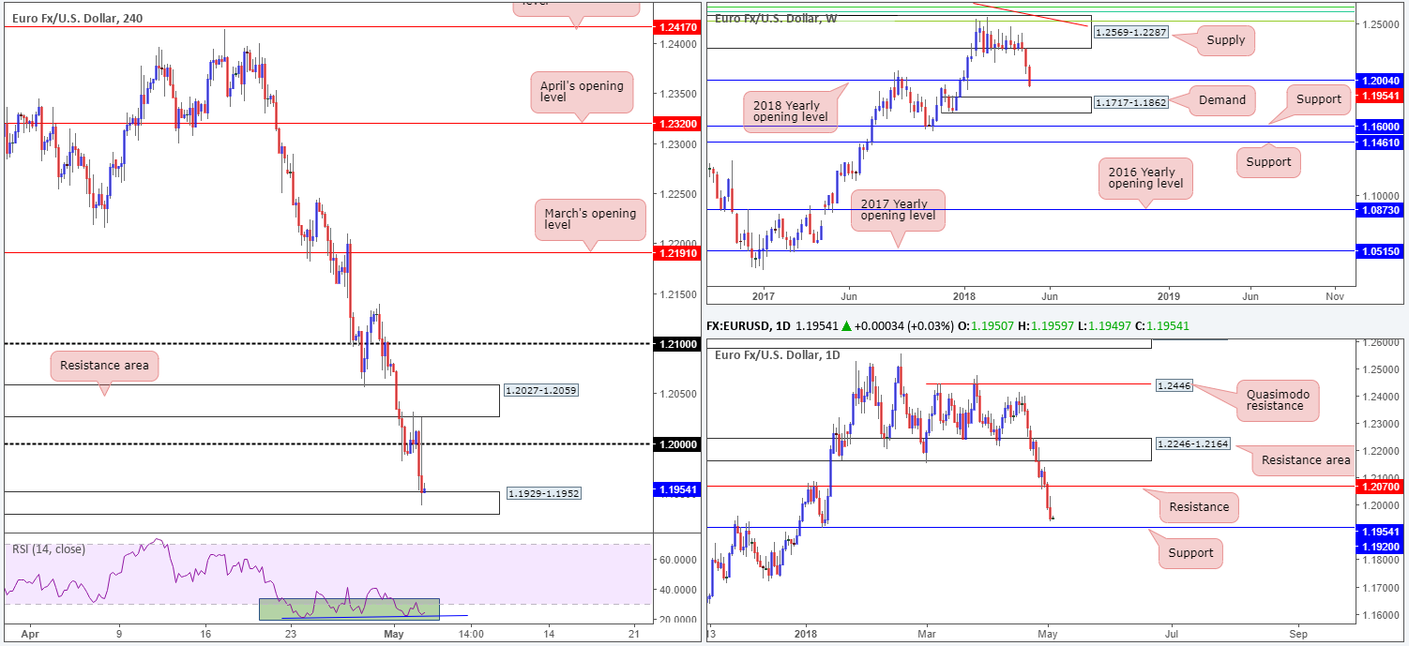Click the 1.16000 blue price label
The height and width of the screenshot is (646, 1409).
pyautogui.click(x=1381, y=126)
